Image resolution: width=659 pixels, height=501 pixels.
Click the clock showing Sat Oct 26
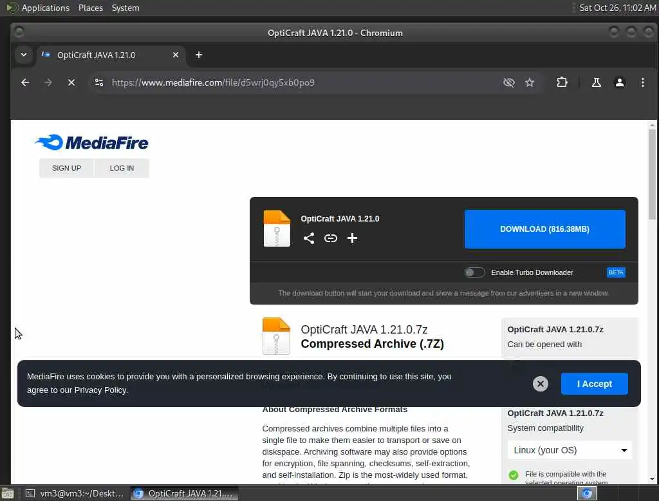(617, 8)
